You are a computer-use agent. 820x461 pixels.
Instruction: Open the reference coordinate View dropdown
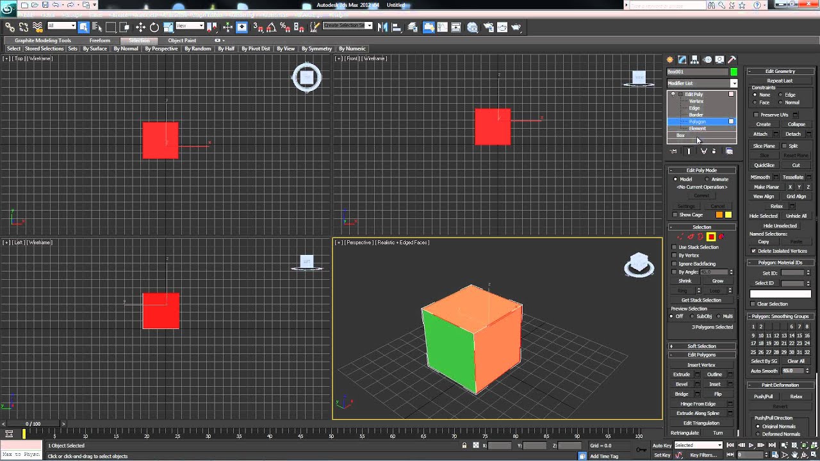coord(190,26)
